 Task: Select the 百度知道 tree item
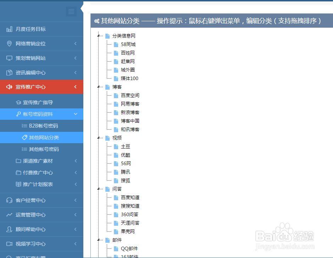coord(130,197)
